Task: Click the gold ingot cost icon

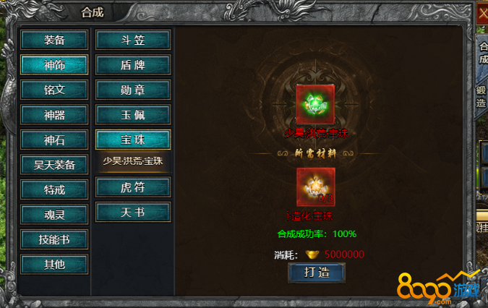Action: point(312,254)
